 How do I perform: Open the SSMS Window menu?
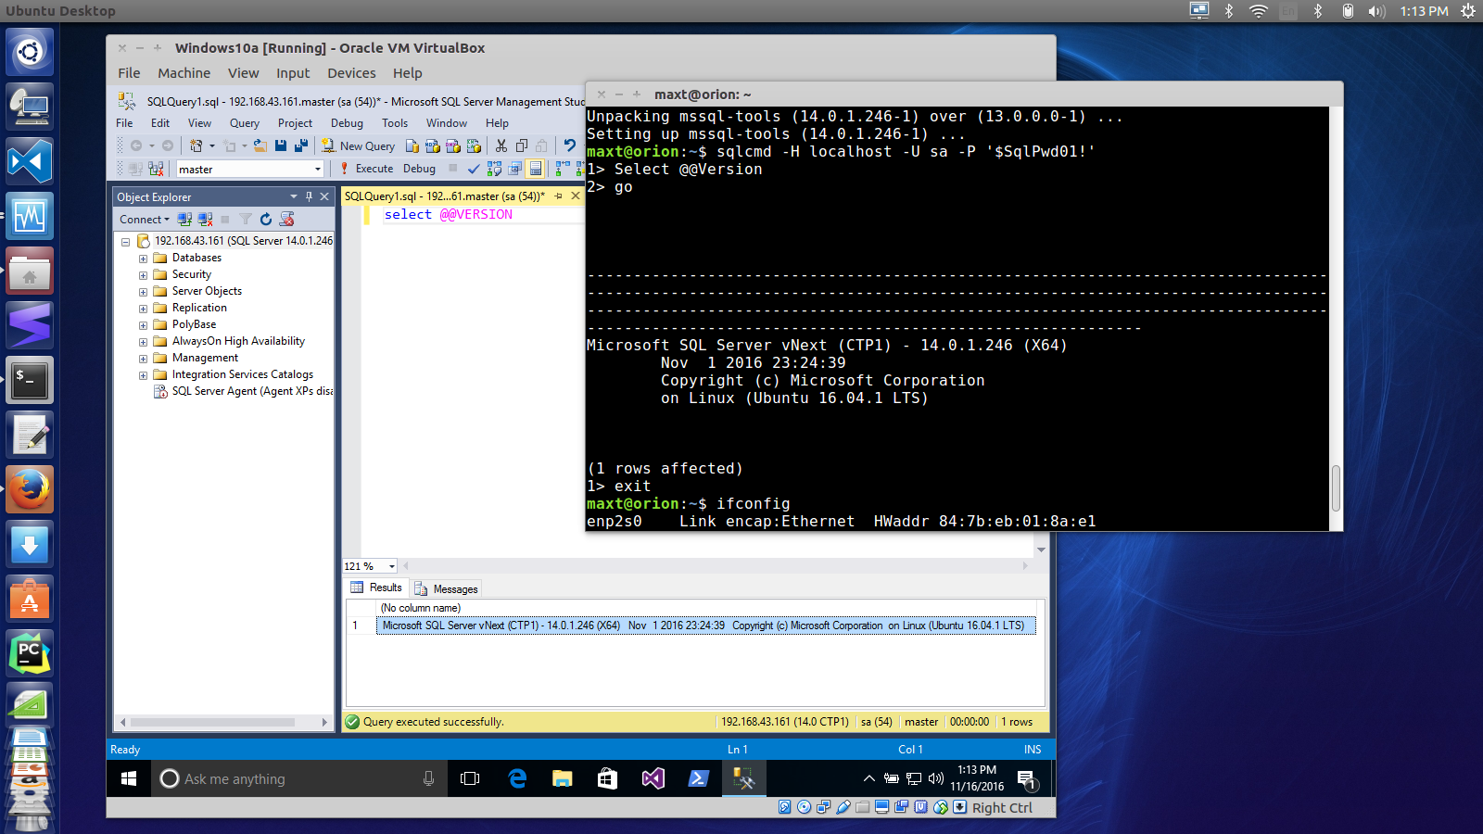(x=447, y=123)
